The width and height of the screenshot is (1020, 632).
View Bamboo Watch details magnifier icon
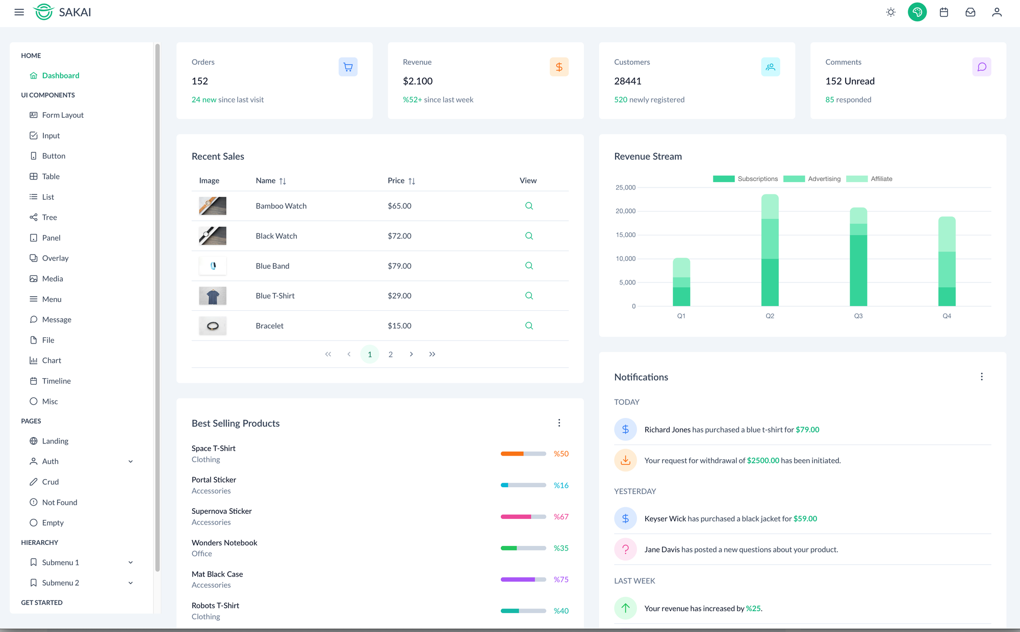tap(529, 206)
